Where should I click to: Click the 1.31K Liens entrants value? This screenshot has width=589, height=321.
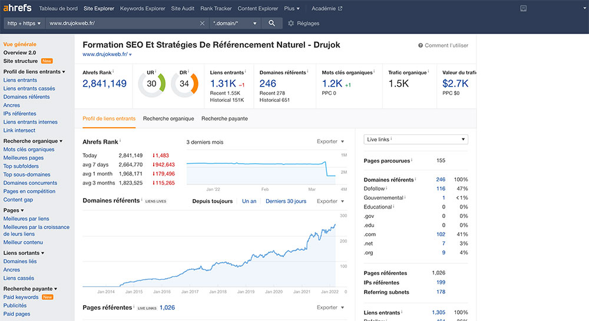[x=223, y=84]
